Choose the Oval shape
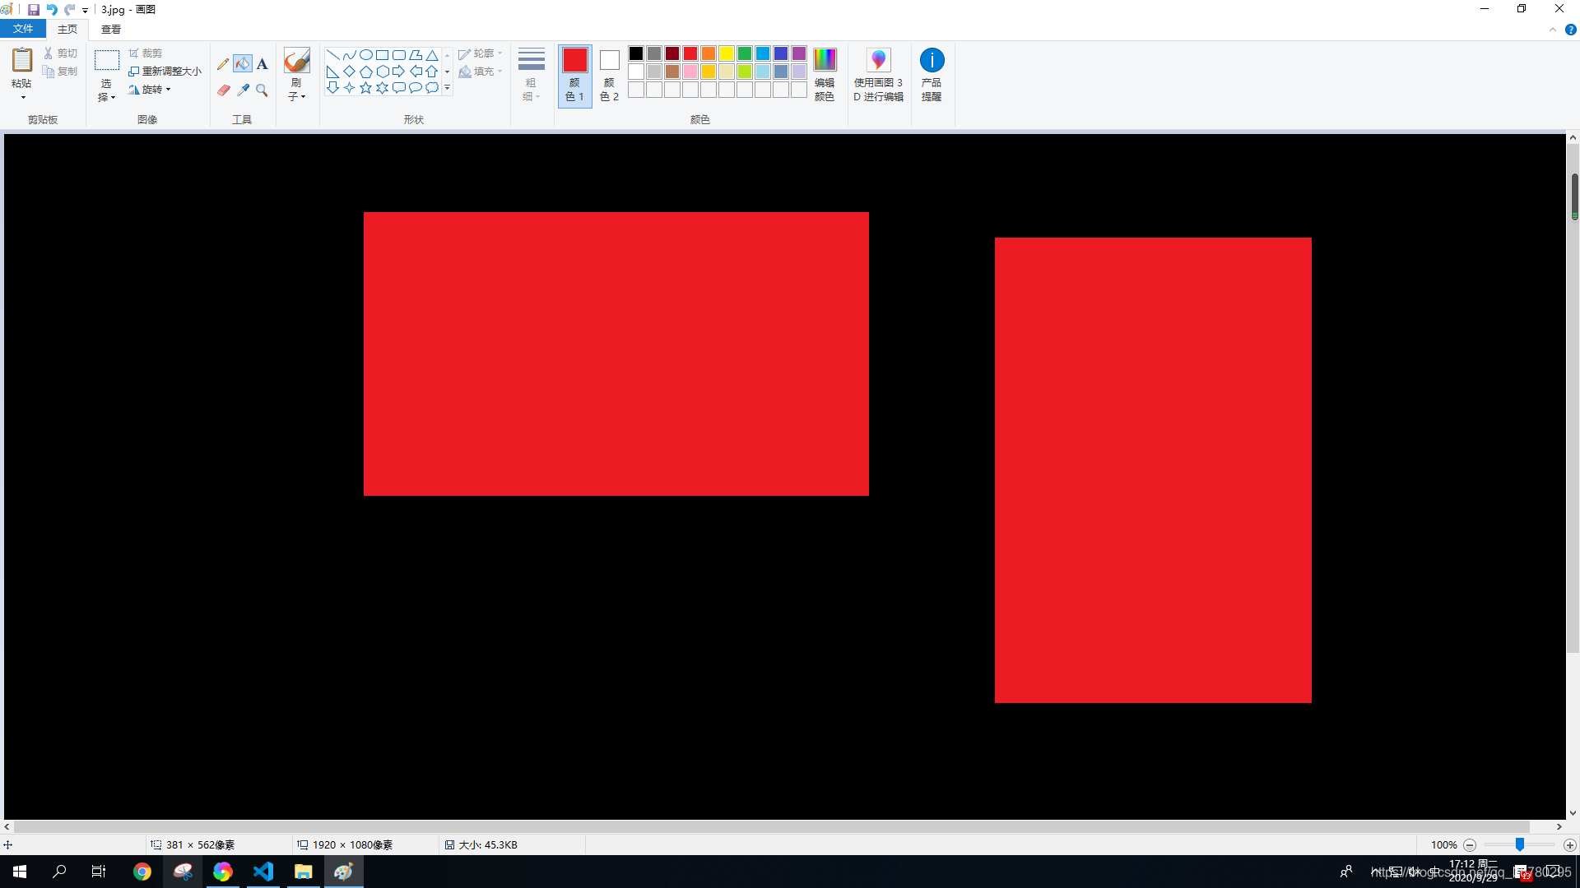1580x888 pixels. (366, 55)
